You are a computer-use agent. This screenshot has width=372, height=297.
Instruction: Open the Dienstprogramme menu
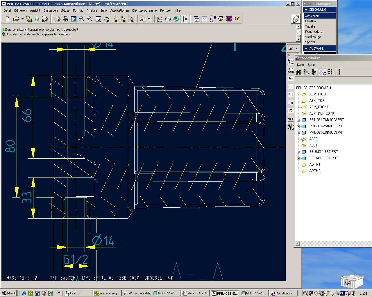144,10
